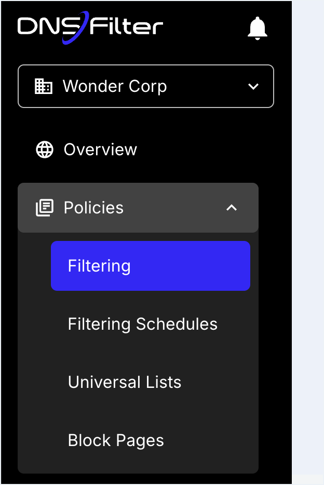Click the word Filter in the logo
Screen dimensions: 324x485
click(x=127, y=26)
